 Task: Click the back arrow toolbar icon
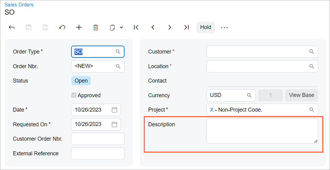(x=12, y=27)
